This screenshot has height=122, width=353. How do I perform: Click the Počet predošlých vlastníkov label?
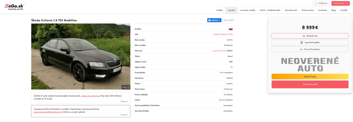[147, 106]
